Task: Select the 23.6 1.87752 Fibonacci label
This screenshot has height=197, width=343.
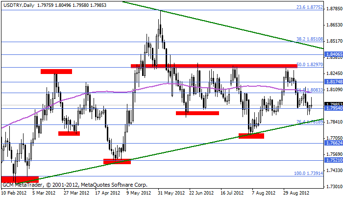Action: coord(310,7)
